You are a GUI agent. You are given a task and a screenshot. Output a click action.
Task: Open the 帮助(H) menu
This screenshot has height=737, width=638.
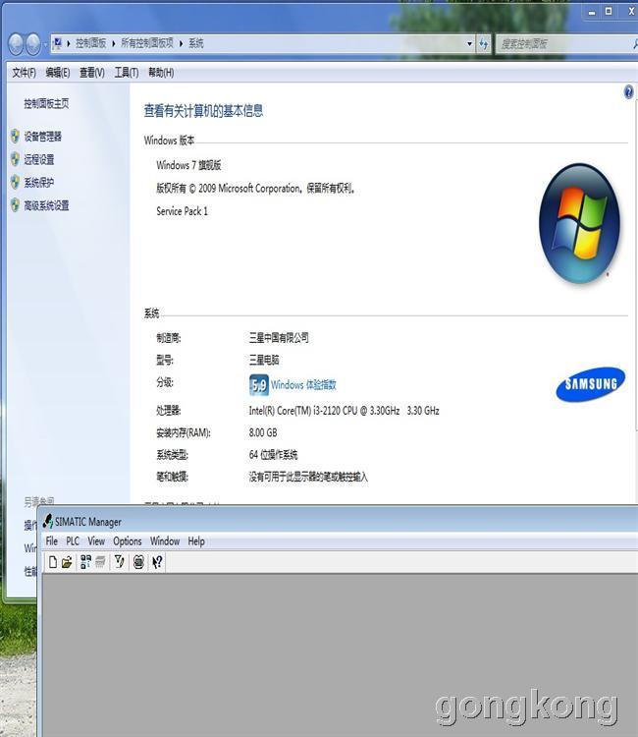(x=161, y=73)
